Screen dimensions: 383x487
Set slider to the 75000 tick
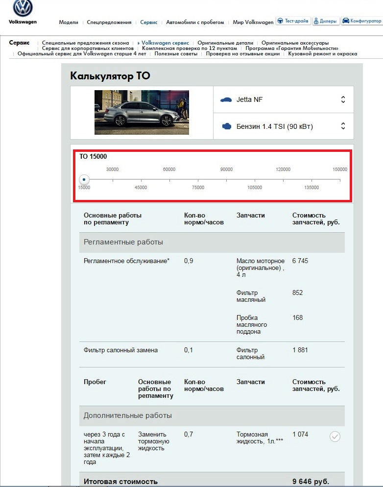click(x=198, y=179)
